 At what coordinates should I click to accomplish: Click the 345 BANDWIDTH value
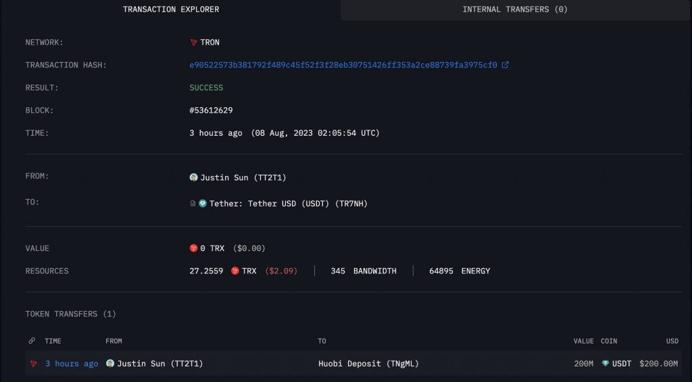click(x=363, y=271)
